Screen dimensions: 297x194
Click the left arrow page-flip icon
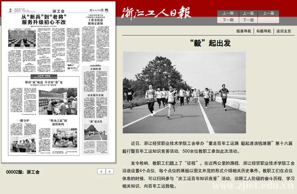101,171
